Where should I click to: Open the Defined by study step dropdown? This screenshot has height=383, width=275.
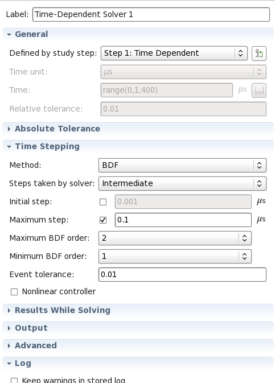tap(174, 53)
